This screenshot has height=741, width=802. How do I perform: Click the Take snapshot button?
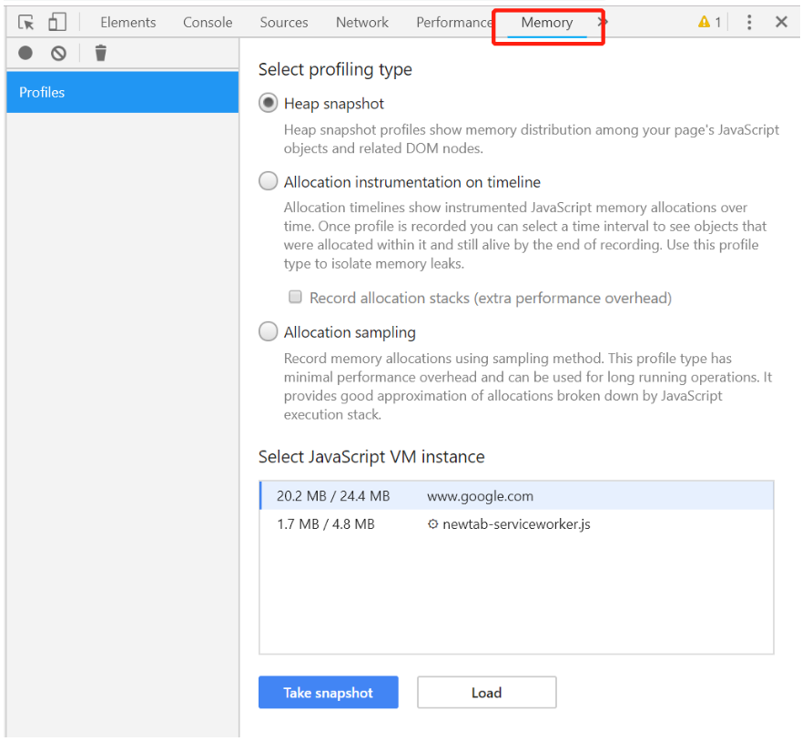pyautogui.click(x=329, y=693)
